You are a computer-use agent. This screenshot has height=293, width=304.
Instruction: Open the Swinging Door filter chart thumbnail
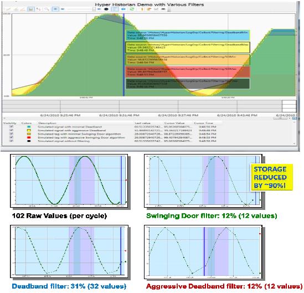coord(203,181)
